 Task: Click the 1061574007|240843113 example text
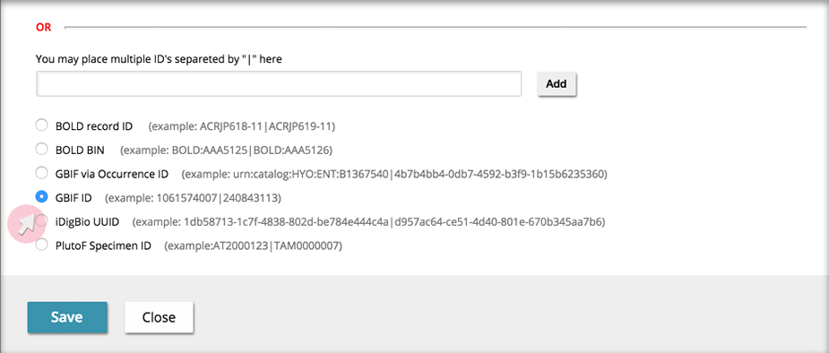point(218,198)
